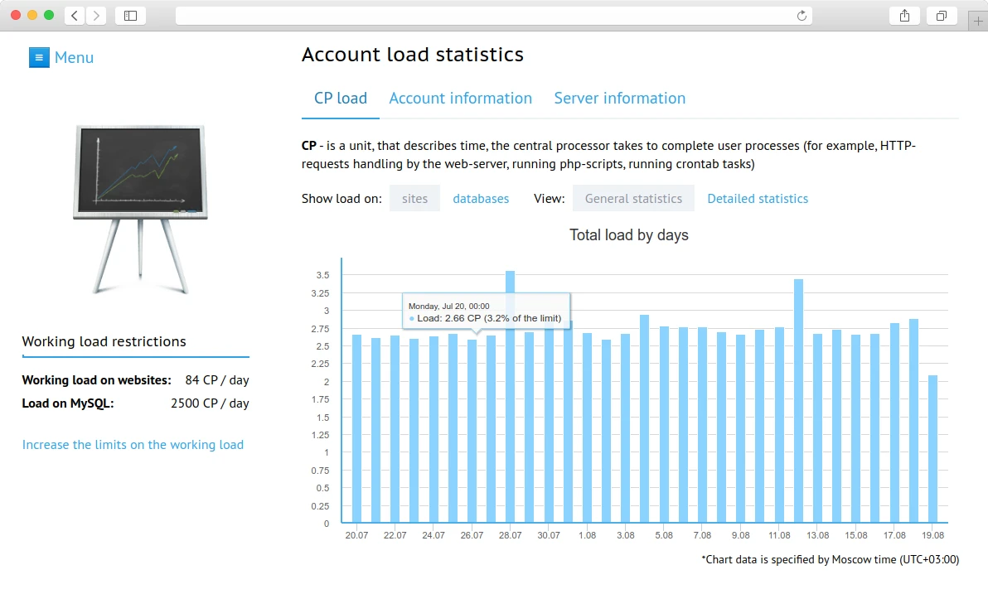Open the blue hamburger Menu icon

pos(39,57)
